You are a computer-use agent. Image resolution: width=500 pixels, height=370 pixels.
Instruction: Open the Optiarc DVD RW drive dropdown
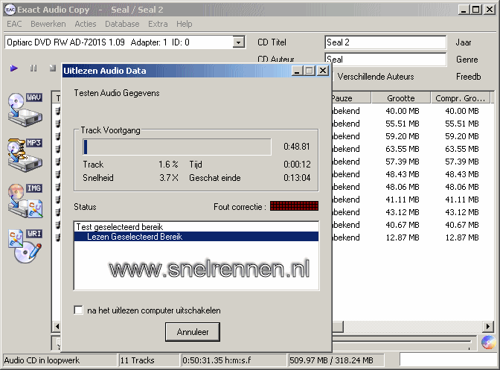pyautogui.click(x=239, y=42)
